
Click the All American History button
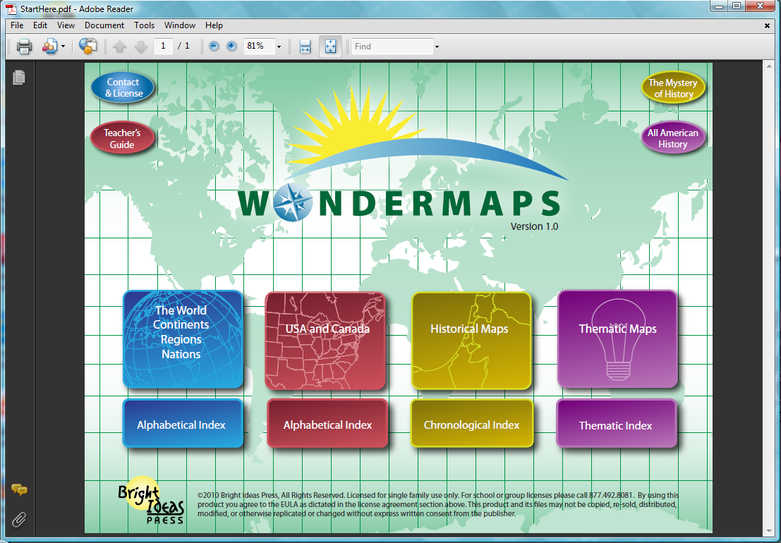pos(673,138)
